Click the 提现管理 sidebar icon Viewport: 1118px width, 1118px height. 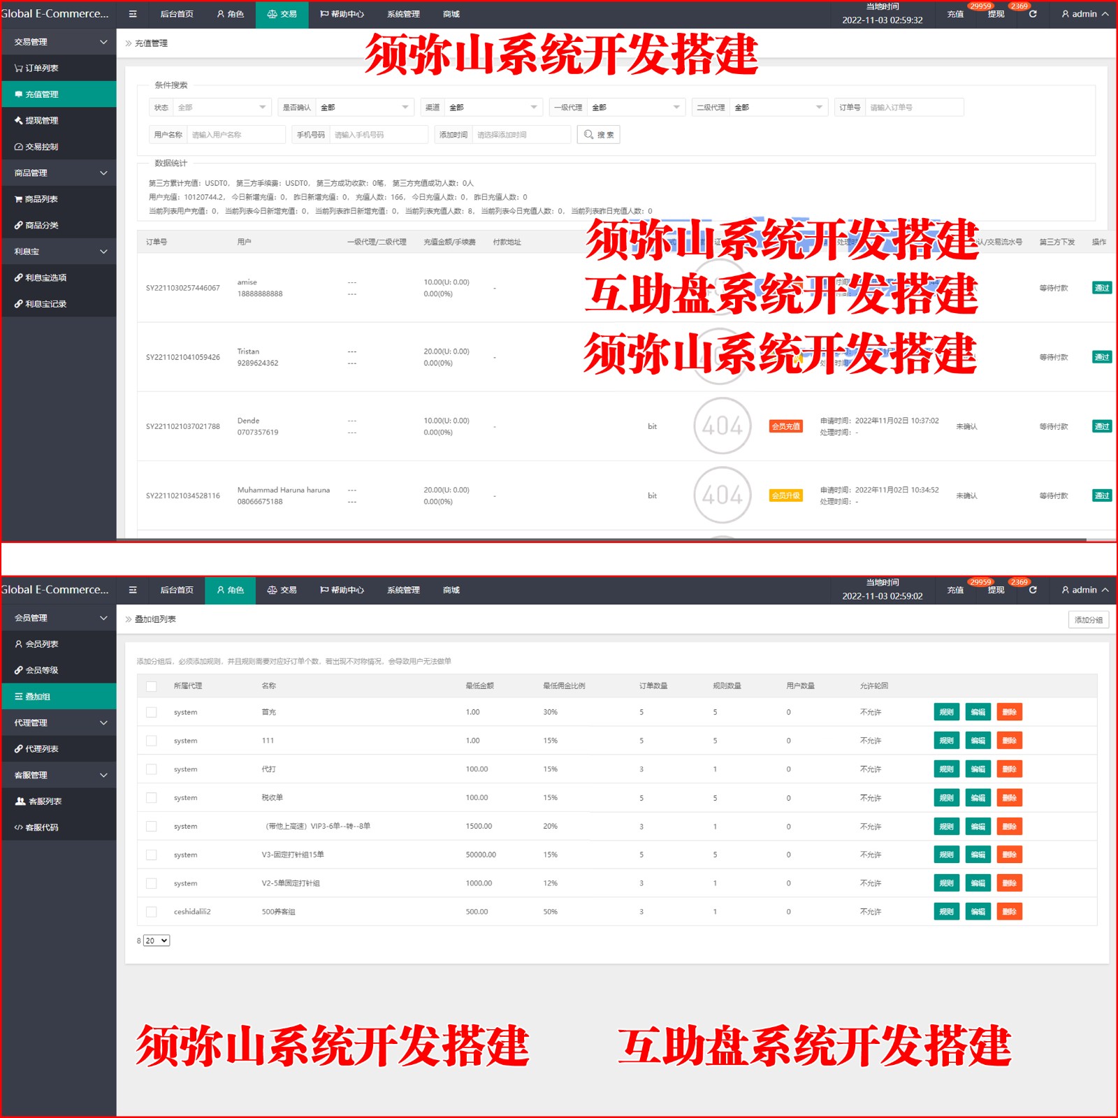point(19,121)
